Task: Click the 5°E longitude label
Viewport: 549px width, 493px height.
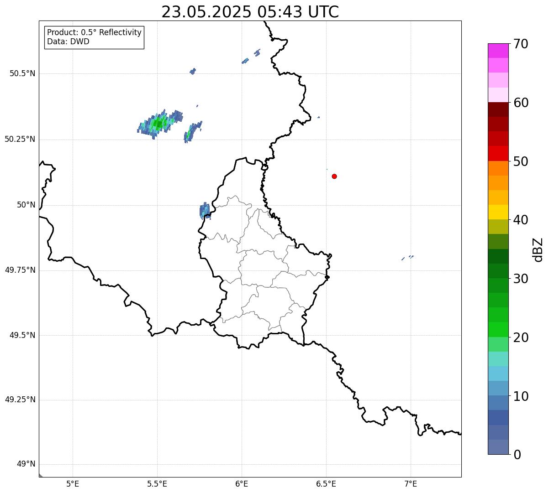Action: (73, 483)
